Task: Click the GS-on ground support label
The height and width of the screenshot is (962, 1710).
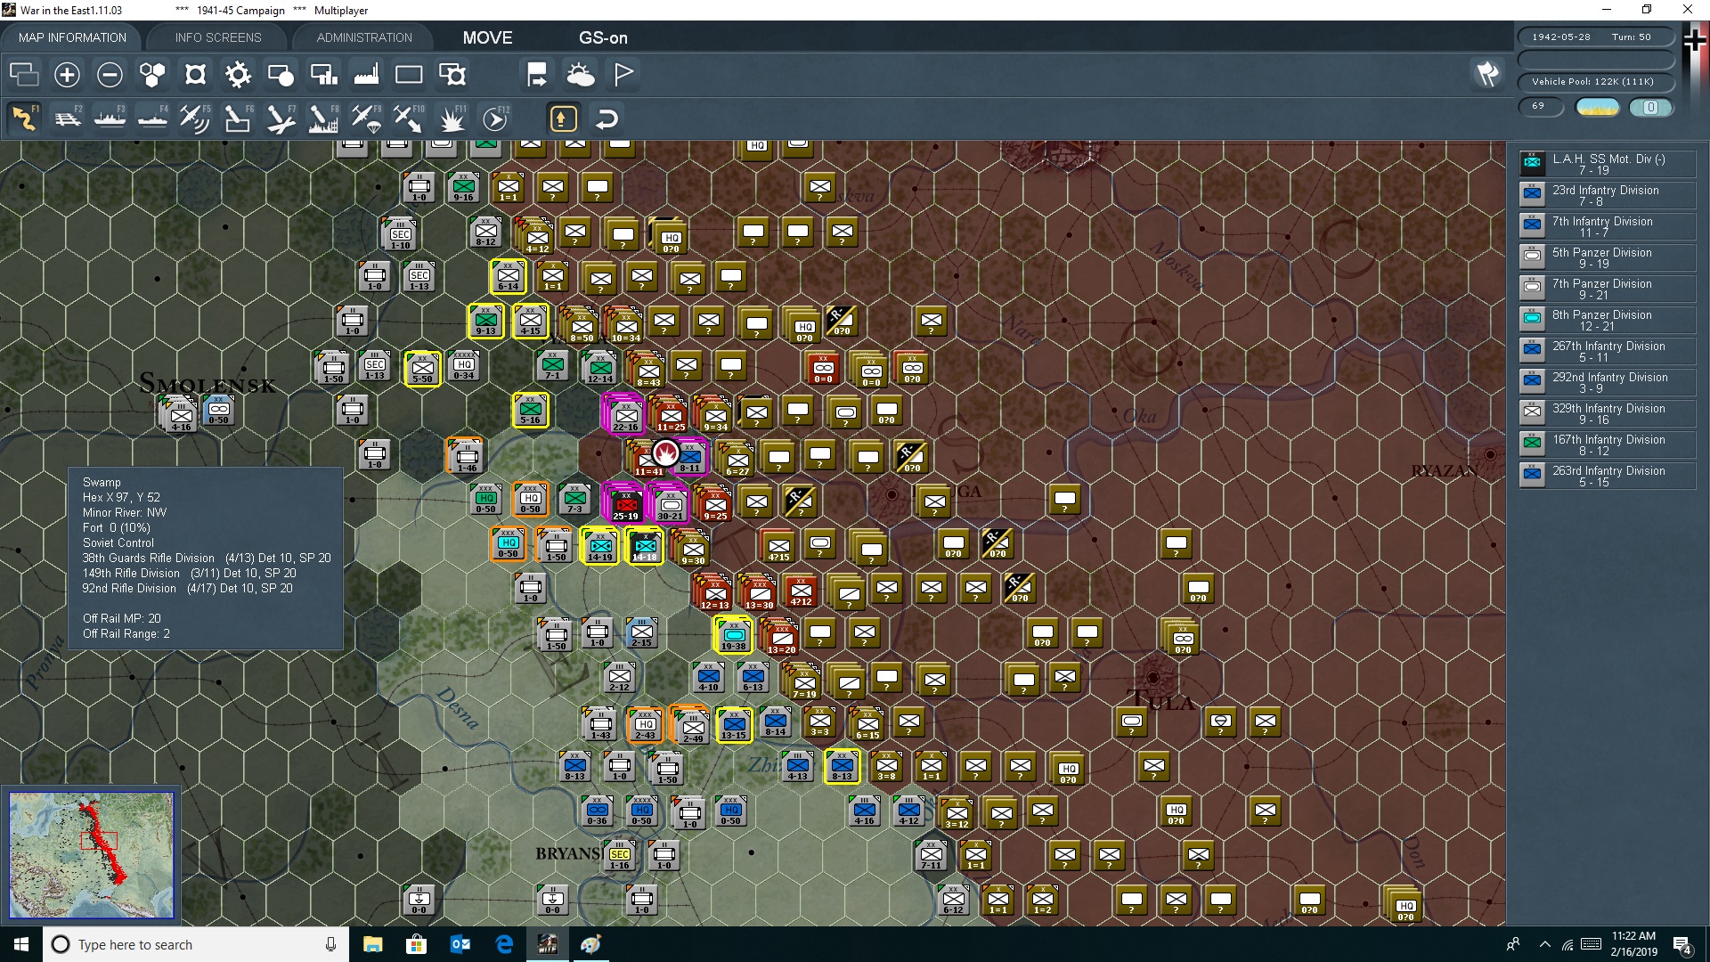Action: coord(603,37)
